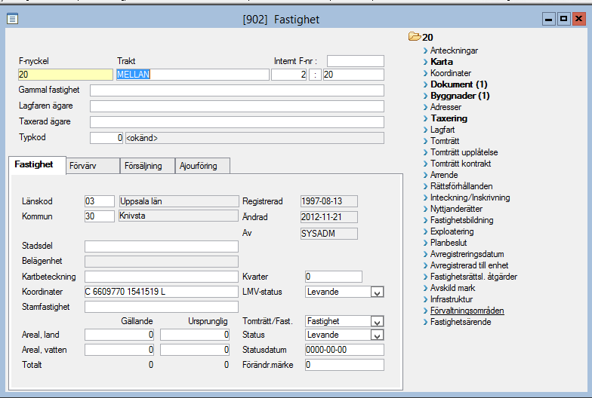Open Anteckningar in the side list

point(454,51)
